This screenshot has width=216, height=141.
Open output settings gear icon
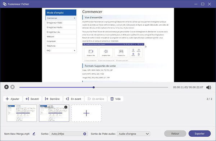(85, 134)
